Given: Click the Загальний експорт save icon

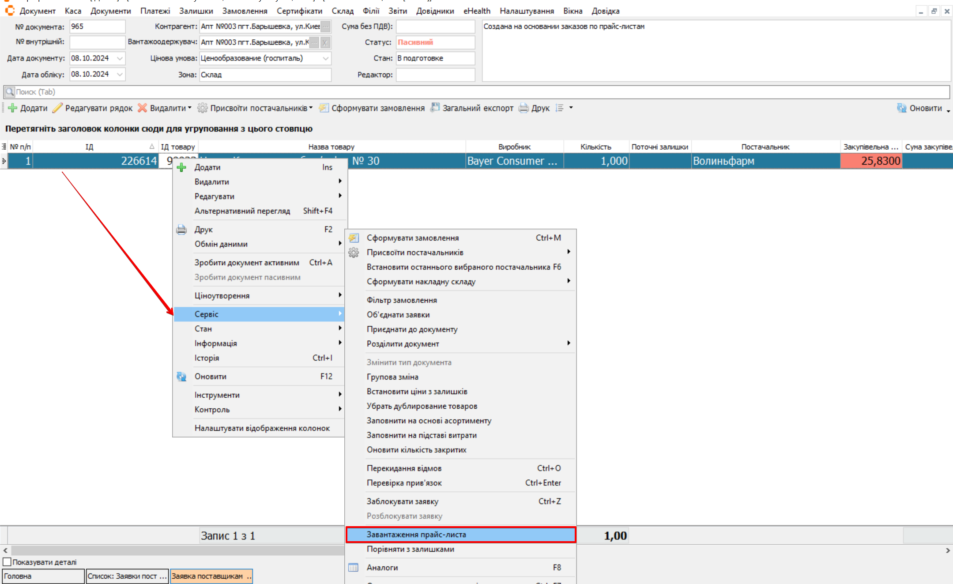Looking at the screenshot, I should 435,108.
